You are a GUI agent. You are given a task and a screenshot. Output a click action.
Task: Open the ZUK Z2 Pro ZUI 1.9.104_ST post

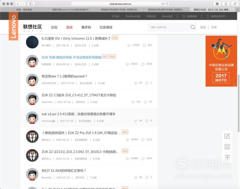pyautogui.click(x=81, y=133)
